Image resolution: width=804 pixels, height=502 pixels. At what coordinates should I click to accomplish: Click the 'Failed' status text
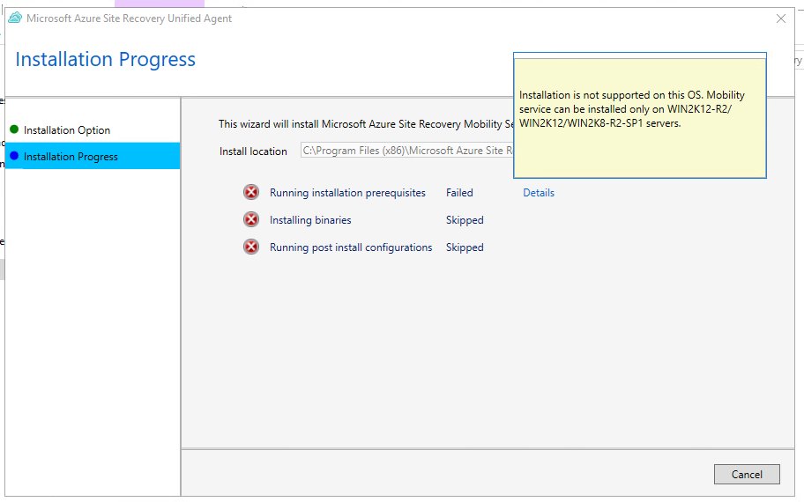point(459,193)
